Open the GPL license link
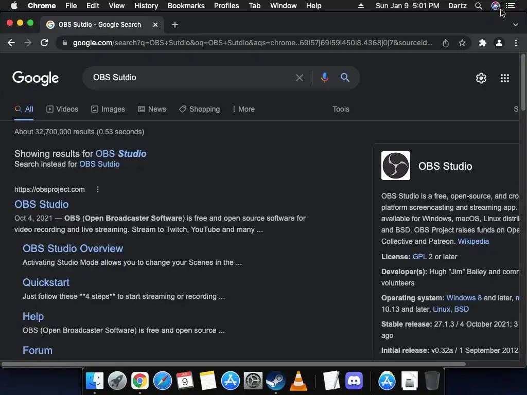This screenshot has height=395, width=527. pos(419,257)
